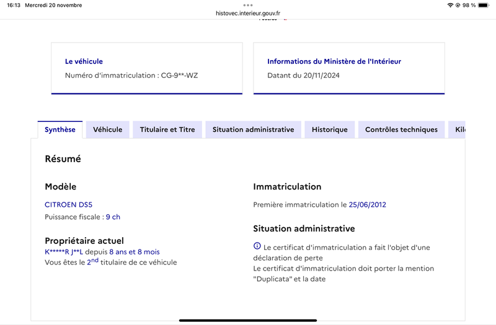Tap the three-dot multitasking menu
The width and height of the screenshot is (496, 325).
(x=248, y=5)
